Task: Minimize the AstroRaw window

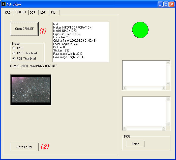Action: pos(160,4)
